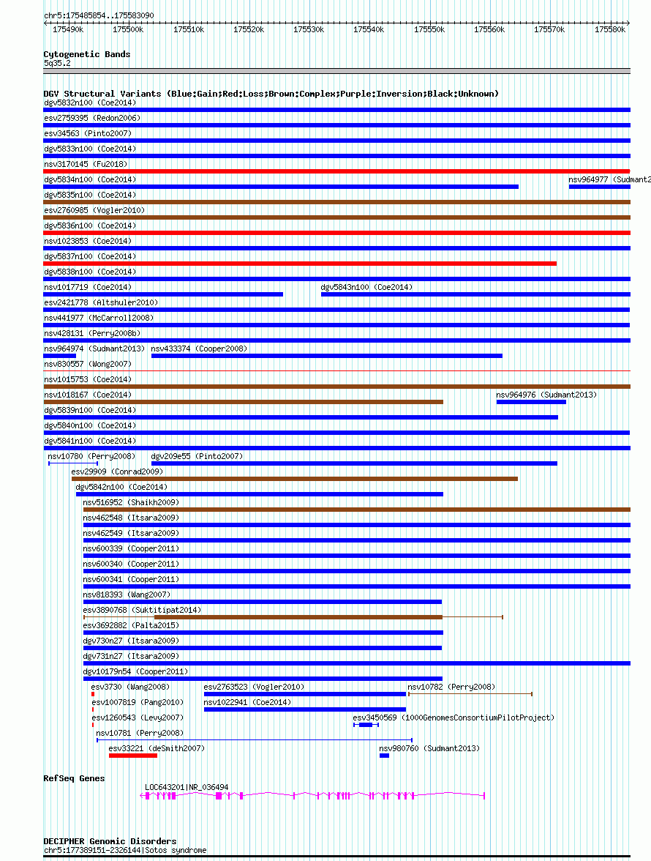Select dgv5841n100 (Coe2014) variant label
The height and width of the screenshot is (861, 651).
[x=90, y=441]
